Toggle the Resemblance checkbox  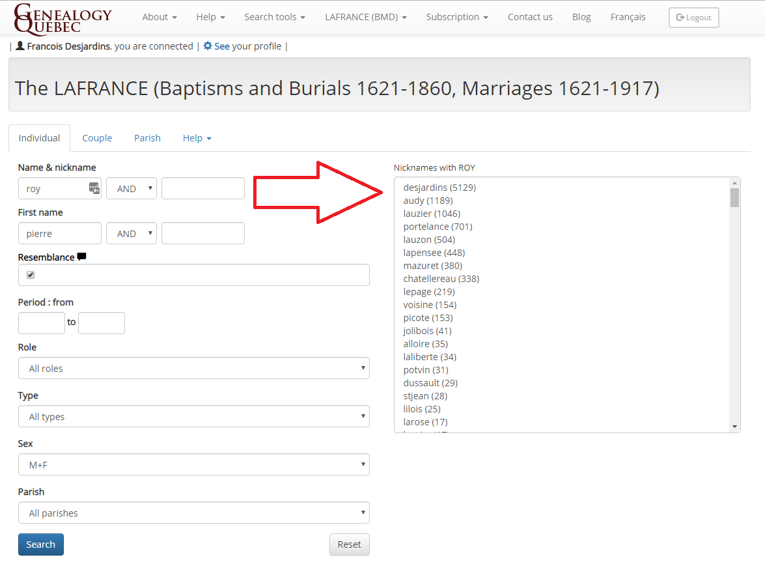coord(31,275)
